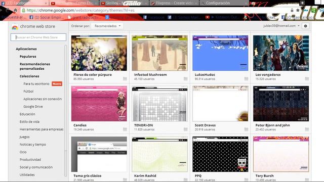This screenshot has width=324, height=182.
Task: Click the padlock icon at right of address bar
Action: point(292,10)
